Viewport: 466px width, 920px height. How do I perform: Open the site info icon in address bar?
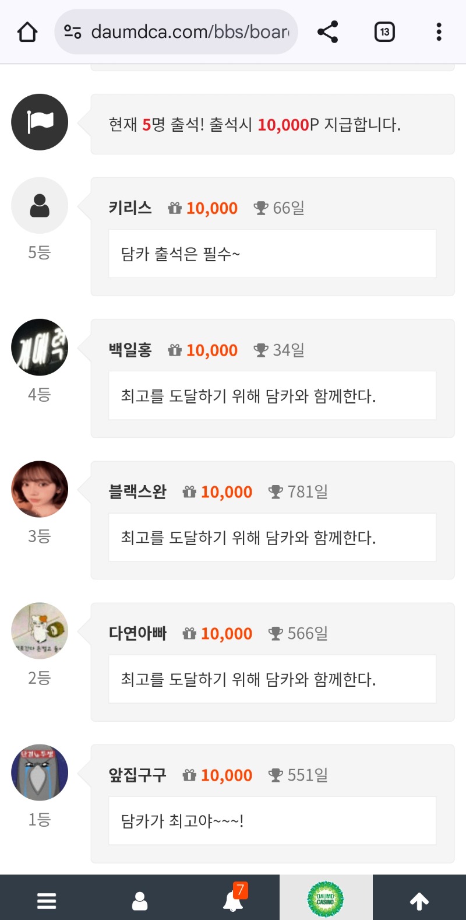72,31
